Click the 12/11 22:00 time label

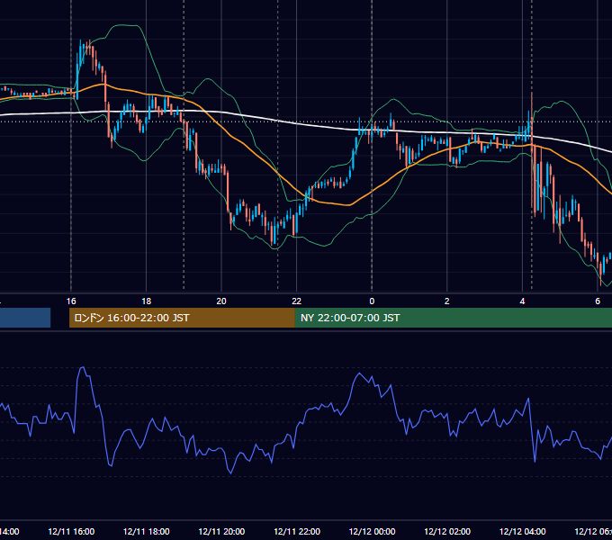click(297, 531)
